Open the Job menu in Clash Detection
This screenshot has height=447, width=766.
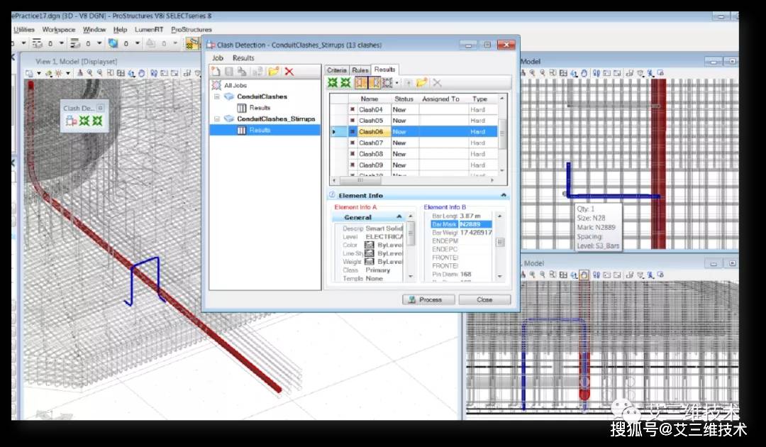218,58
